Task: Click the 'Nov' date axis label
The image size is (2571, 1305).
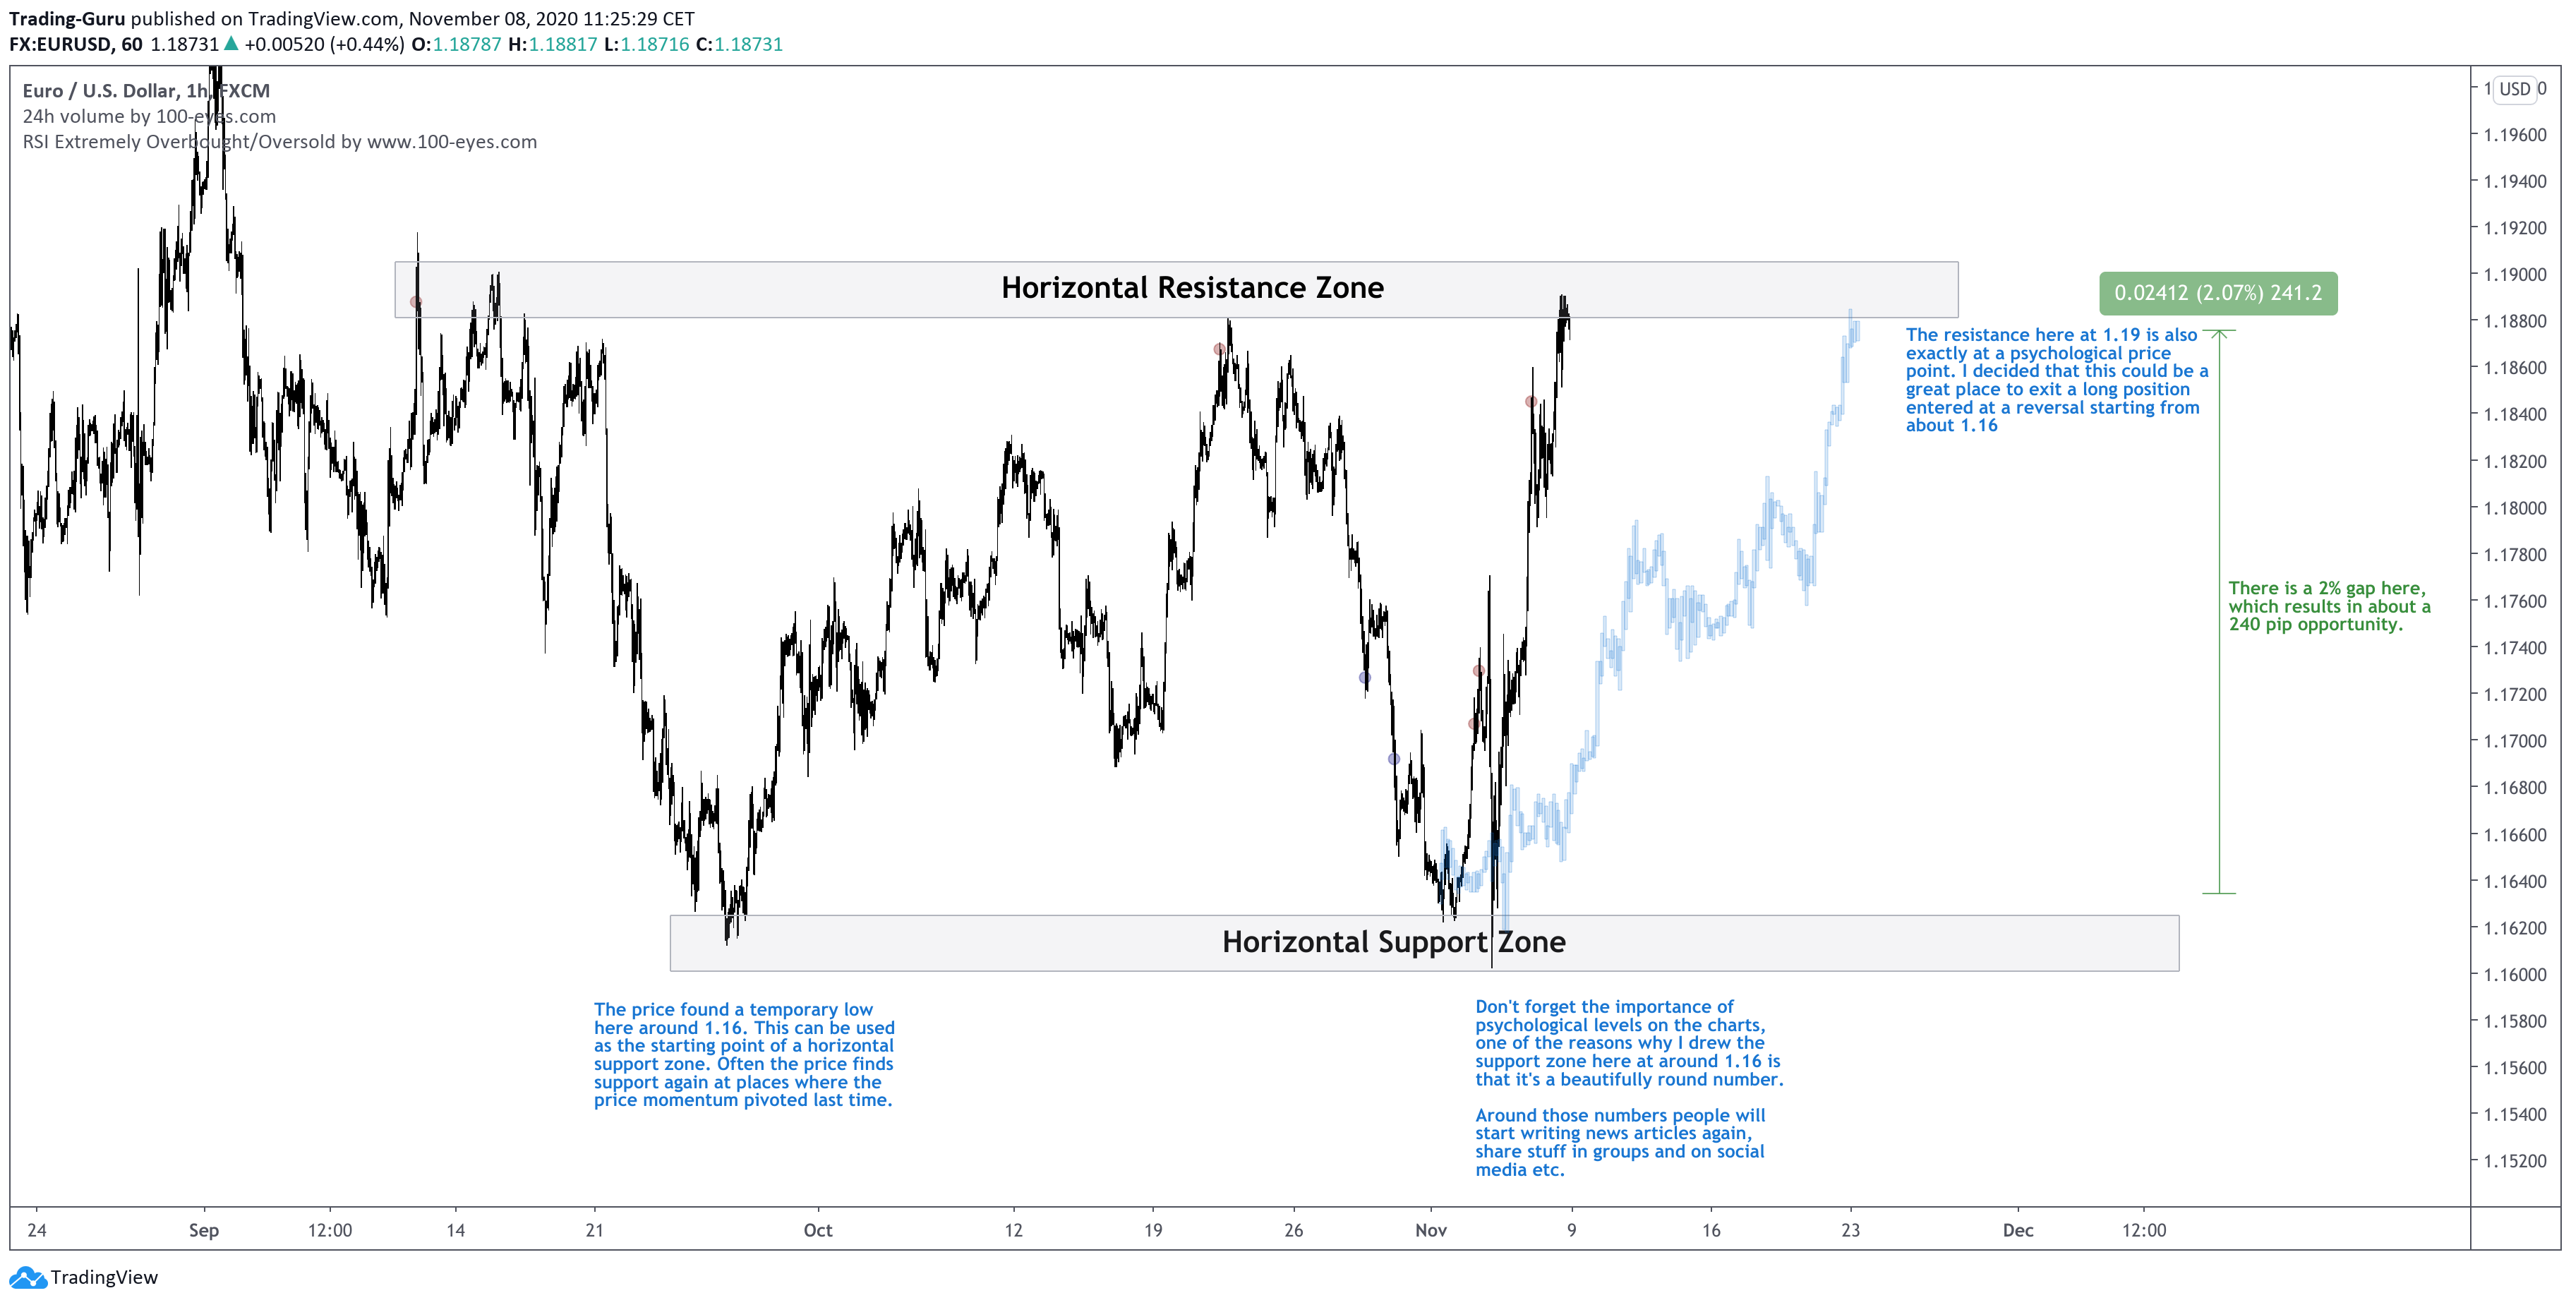Action: point(1431,1230)
